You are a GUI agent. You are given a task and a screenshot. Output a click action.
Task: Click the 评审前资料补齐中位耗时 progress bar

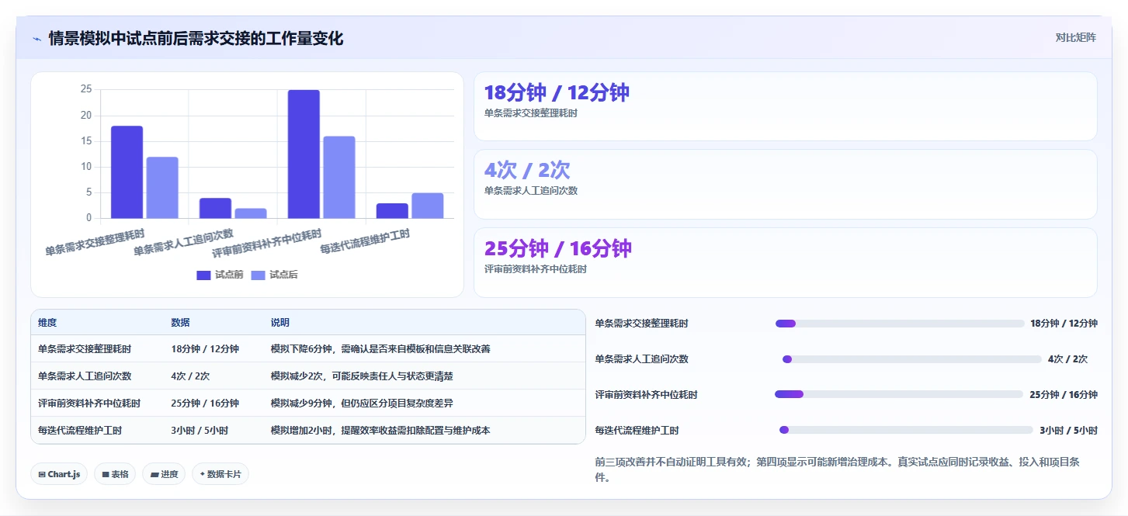pos(899,394)
